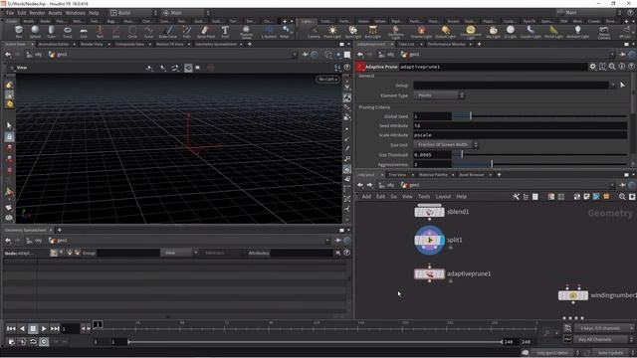Click the Play forward button
637x358 pixels.
point(44,329)
